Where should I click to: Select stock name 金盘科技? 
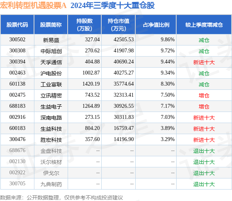[x=51, y=151]
